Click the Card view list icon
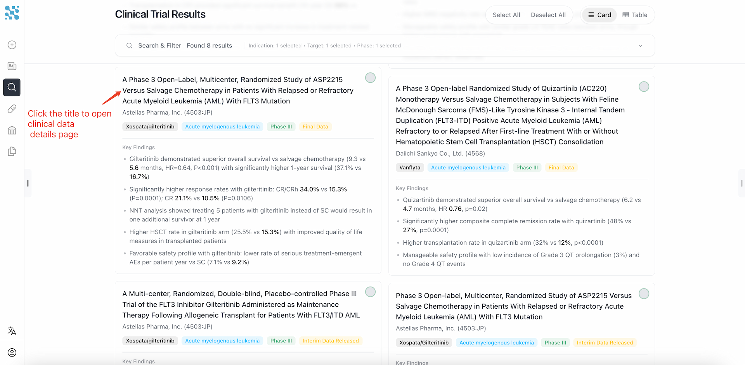The image size is (745, 365). pyautogui.click(x=591, y=15)
